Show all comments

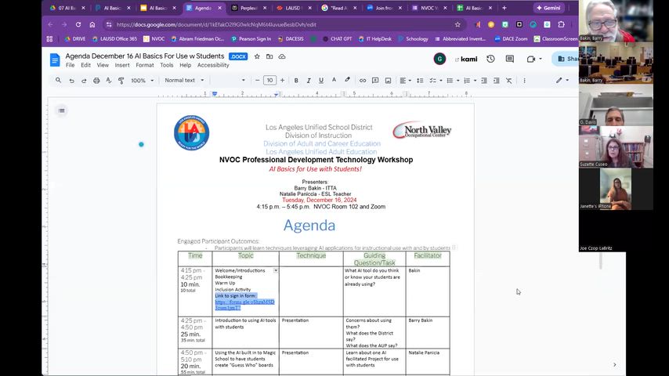510,59
